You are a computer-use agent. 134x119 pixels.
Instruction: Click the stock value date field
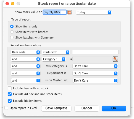click(55, 12)
